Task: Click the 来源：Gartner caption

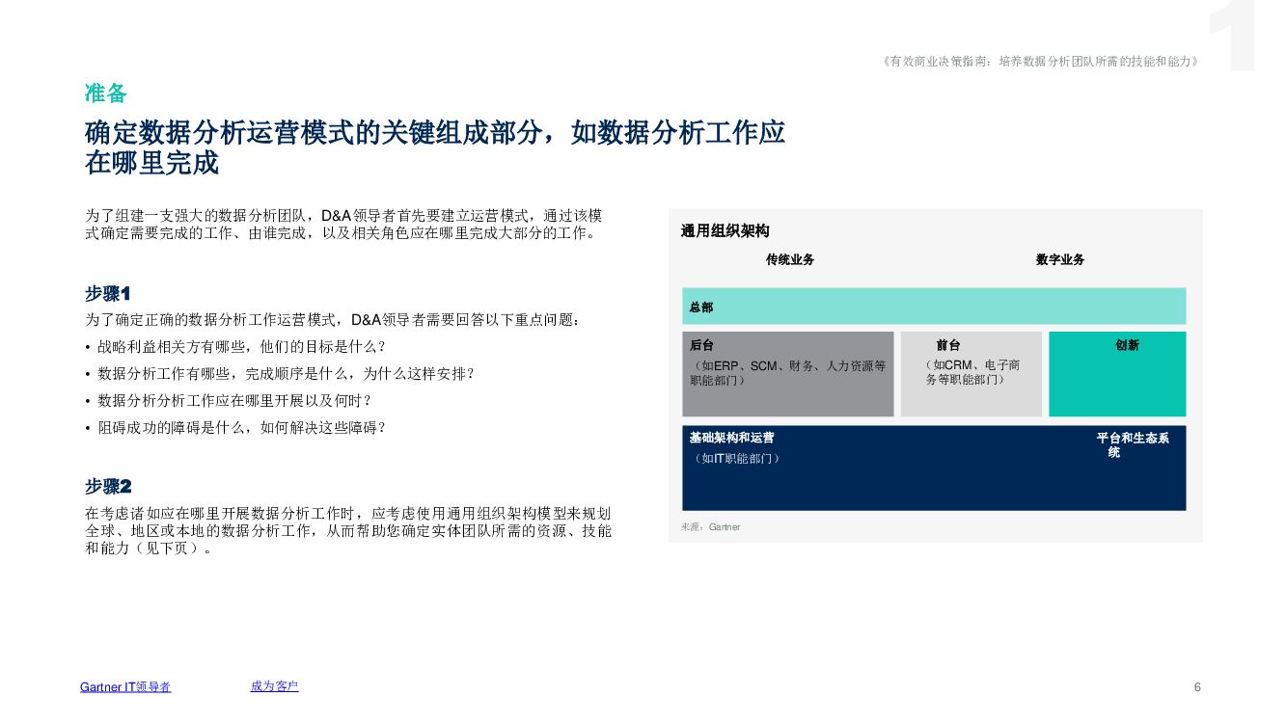Action: pyautogui.click(x=710, y=527)
